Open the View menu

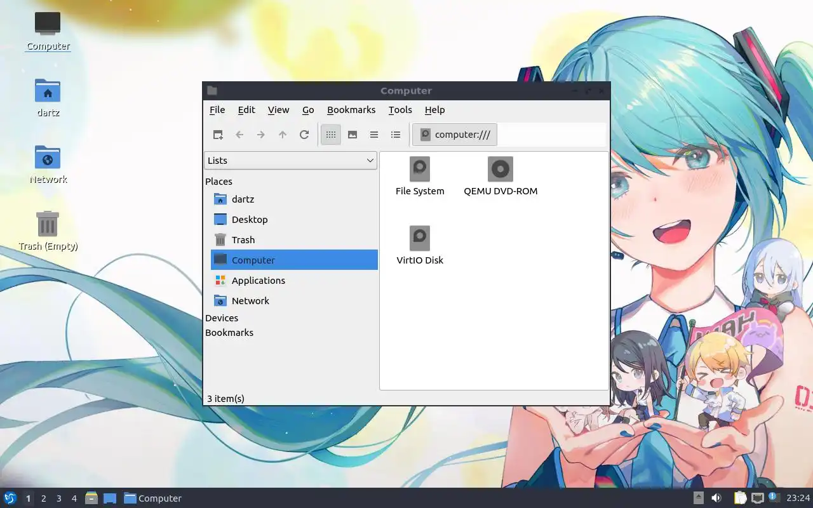coord(278,110)
